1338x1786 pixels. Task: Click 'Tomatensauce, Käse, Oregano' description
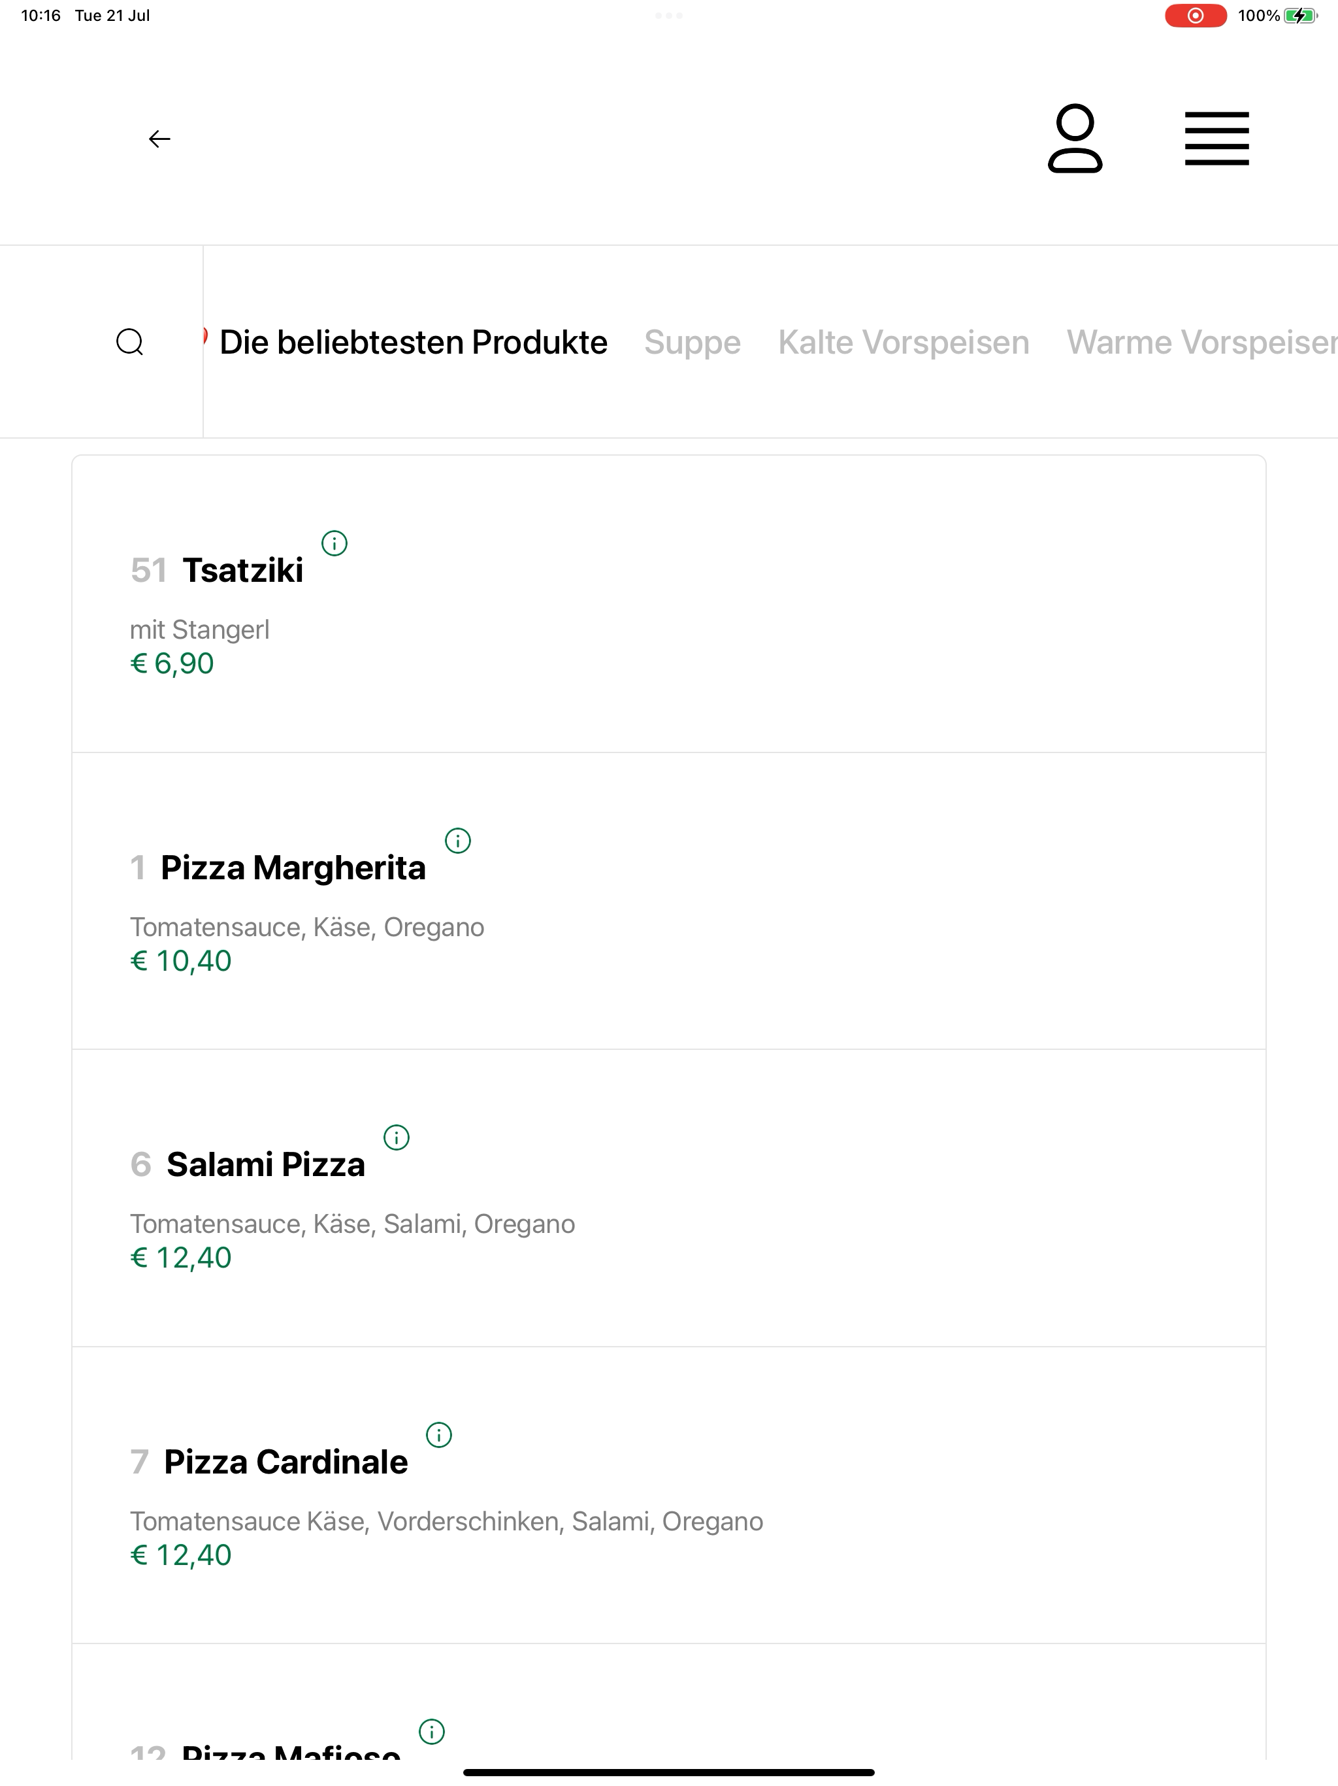click(x=306, y=927)
